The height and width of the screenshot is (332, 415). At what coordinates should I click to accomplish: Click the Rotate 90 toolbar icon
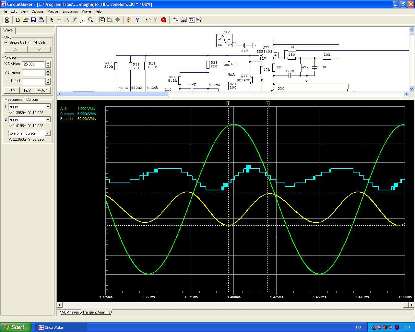tap(110, 20)
